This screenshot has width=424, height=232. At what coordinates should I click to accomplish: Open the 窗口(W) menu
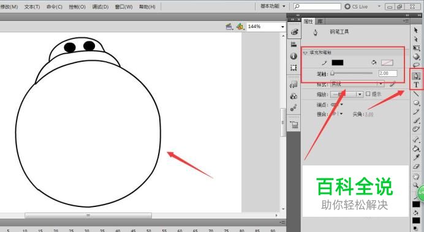124,7
